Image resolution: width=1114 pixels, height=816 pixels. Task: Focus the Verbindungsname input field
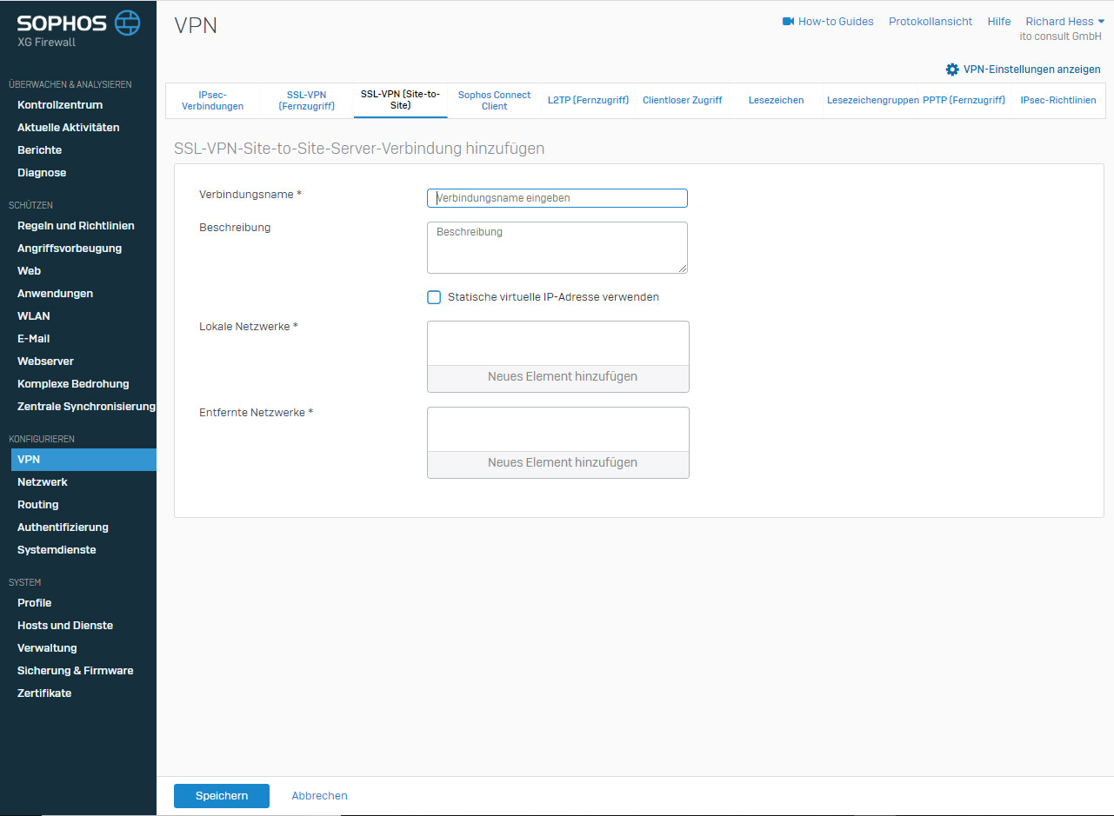point(557,198)
